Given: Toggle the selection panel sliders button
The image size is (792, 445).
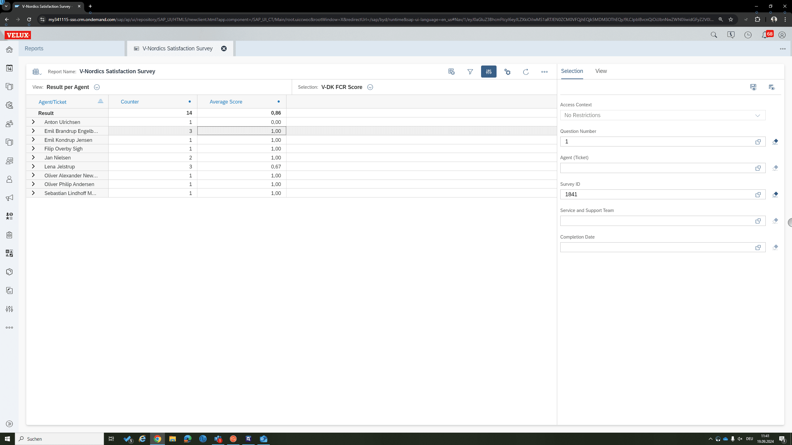Looking at the screenshot, I should tap(489, 72).
